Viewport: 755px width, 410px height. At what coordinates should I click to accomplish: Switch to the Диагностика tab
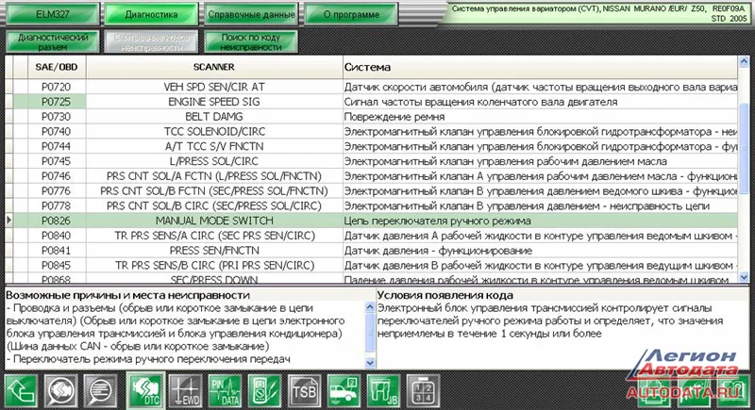click(151, 14)
